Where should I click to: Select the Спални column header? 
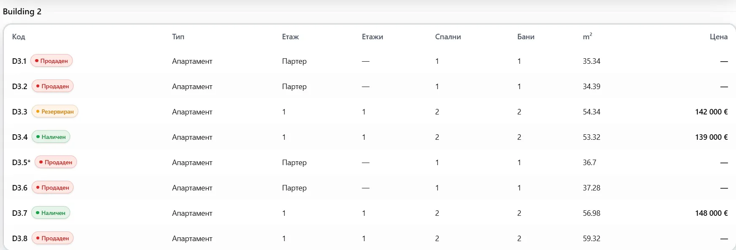coord(448,37)
